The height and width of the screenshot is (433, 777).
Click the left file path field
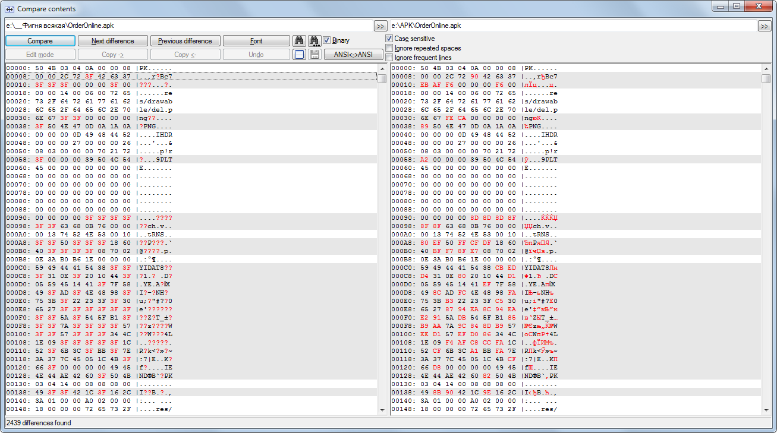pyautogui.click(x=188, y=26)
